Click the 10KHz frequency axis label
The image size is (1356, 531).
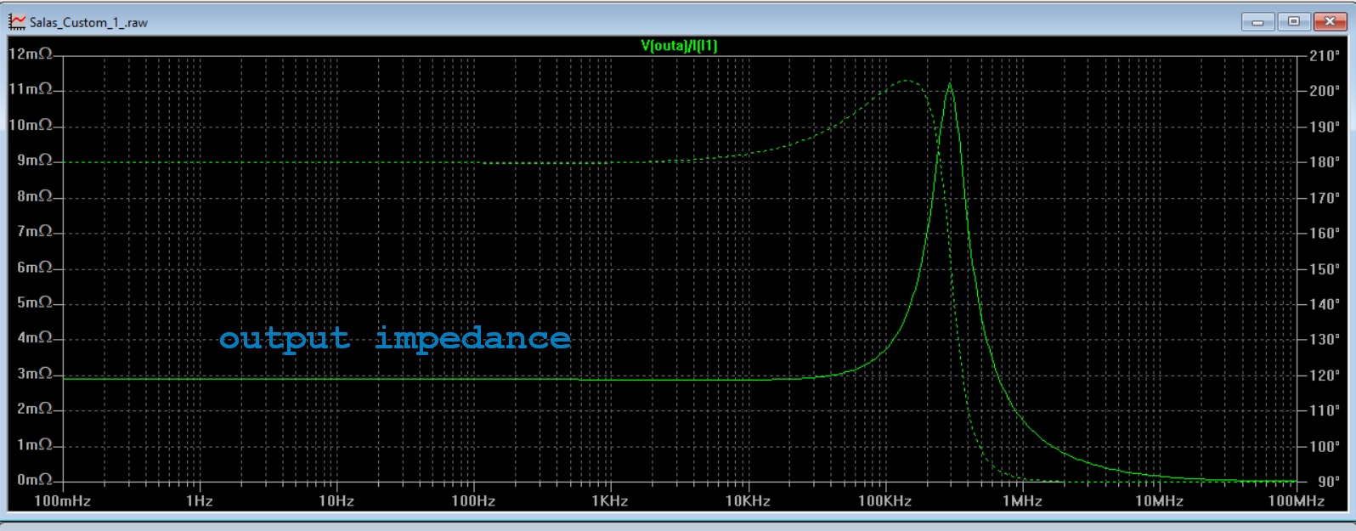(748, 500)
